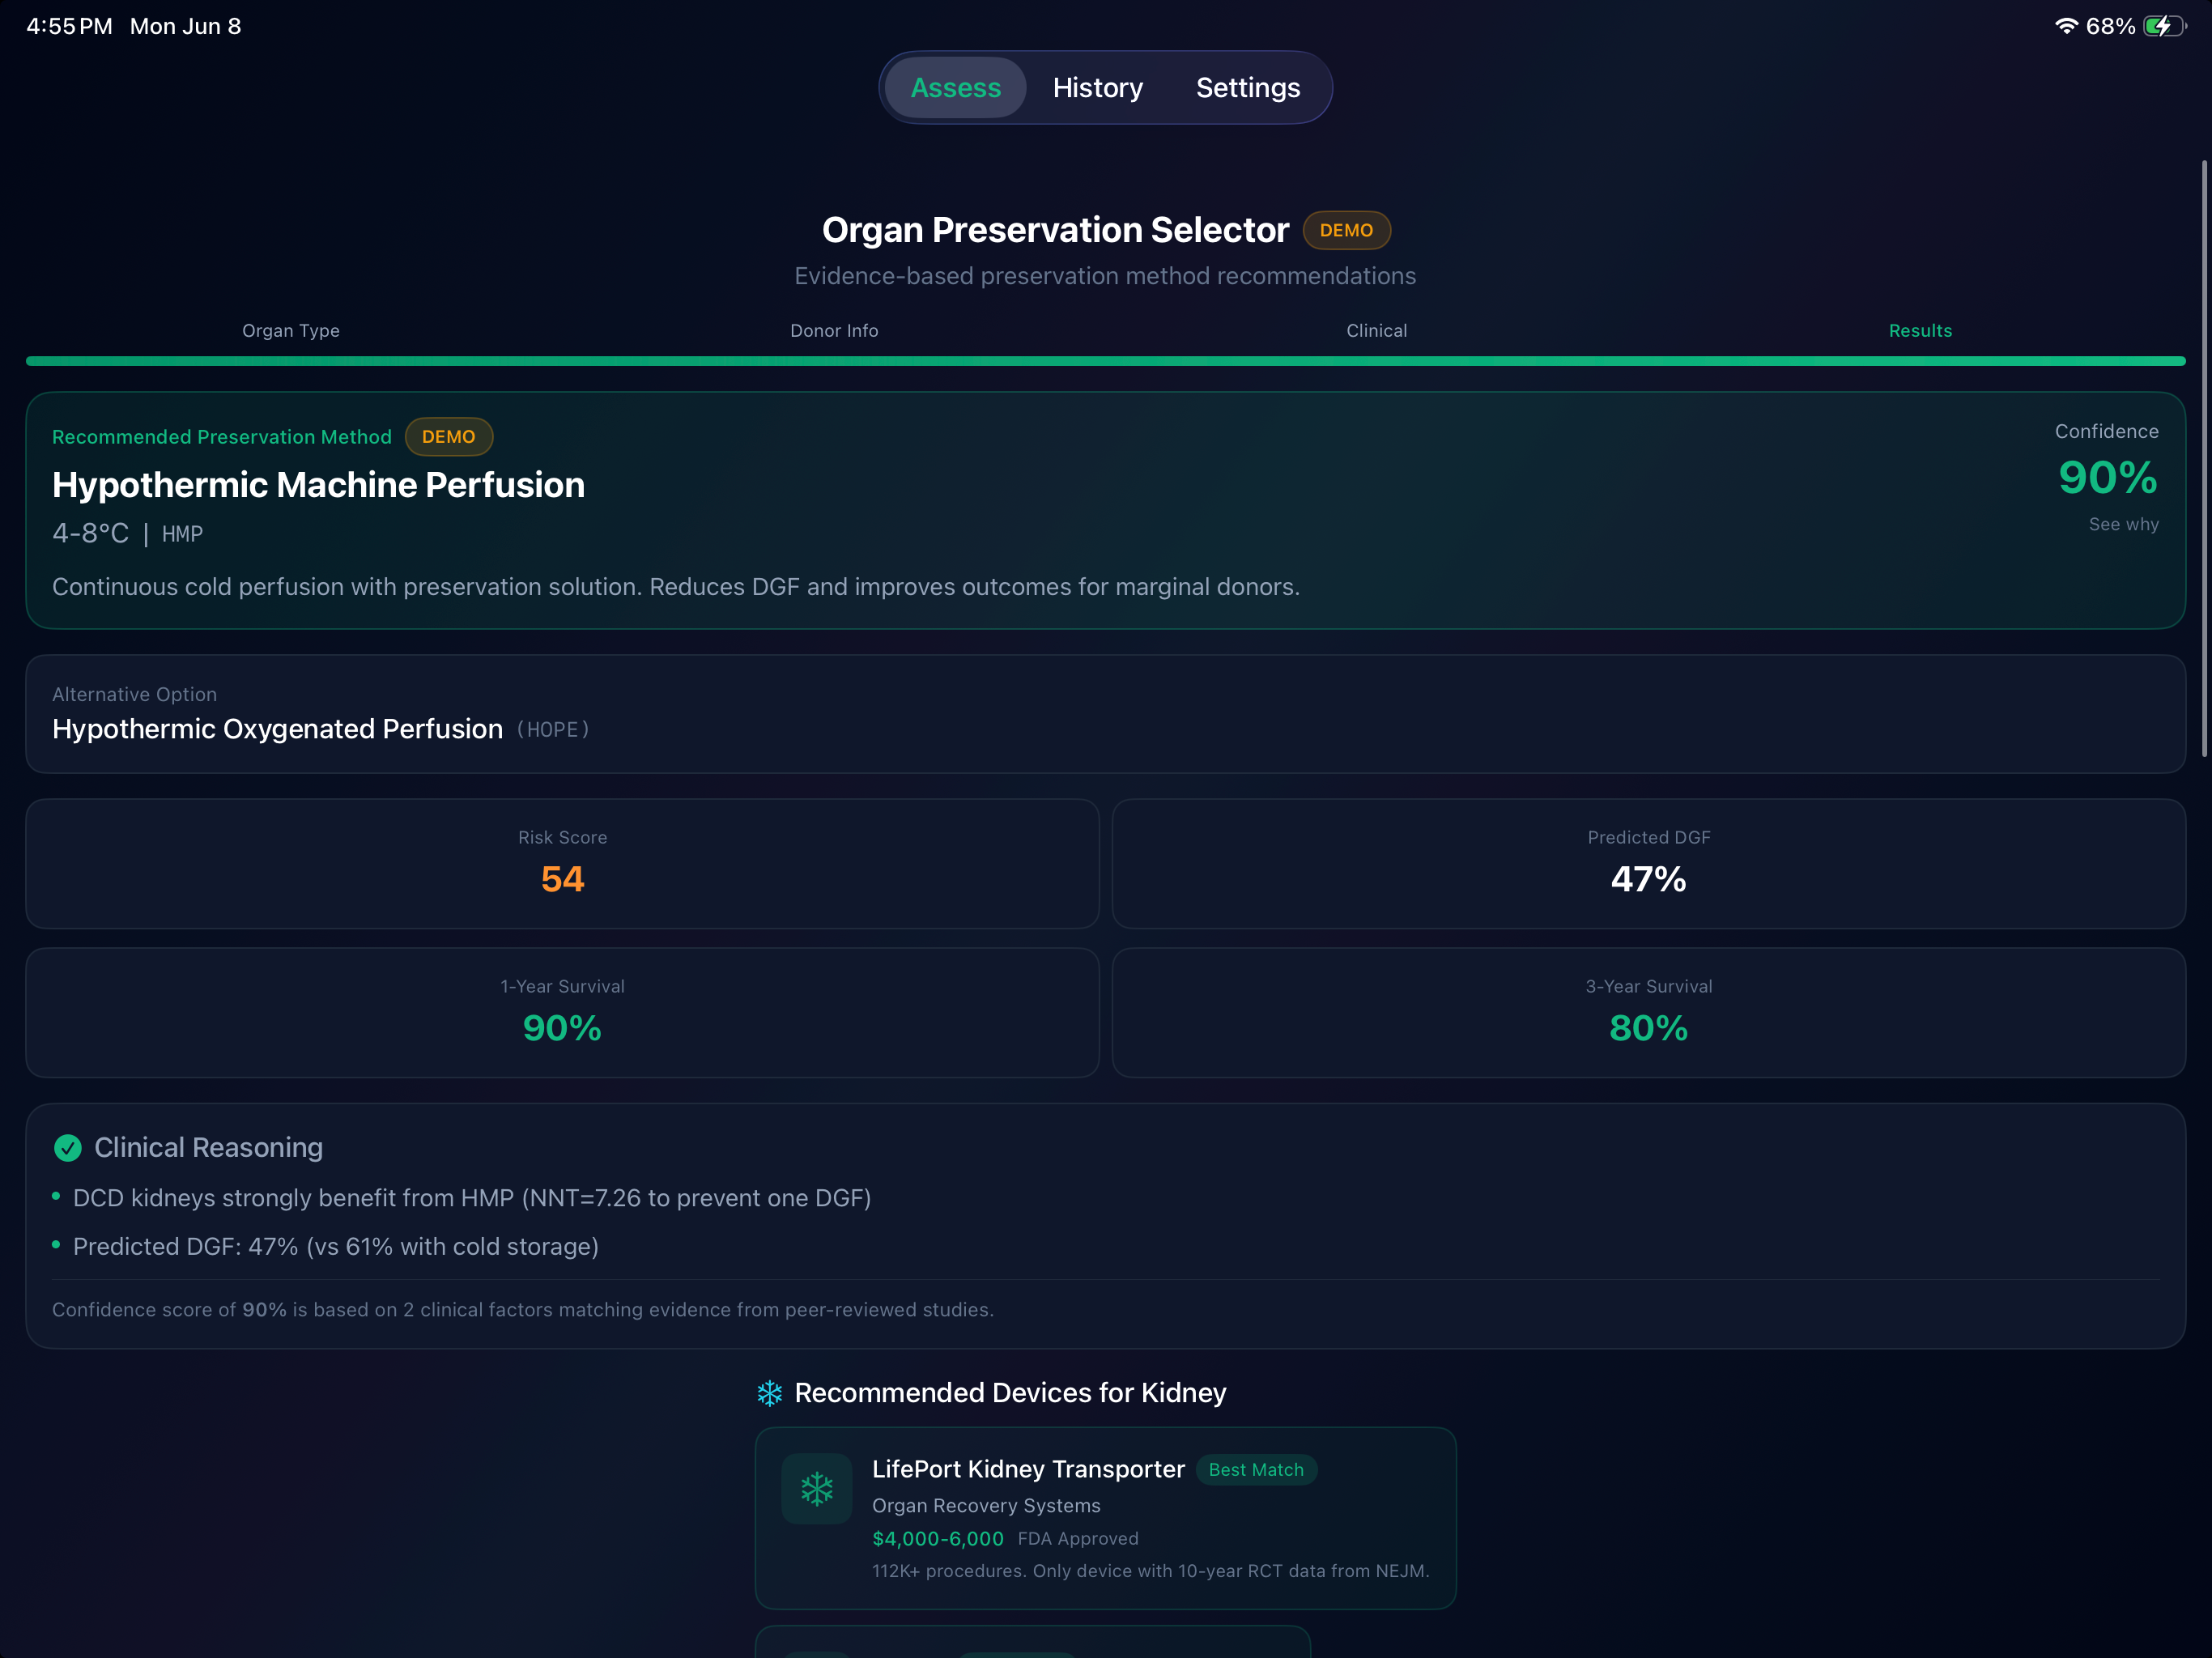Click the page scrollbar on the right edge
2212x1658 pixels.
click(2203, 458)
